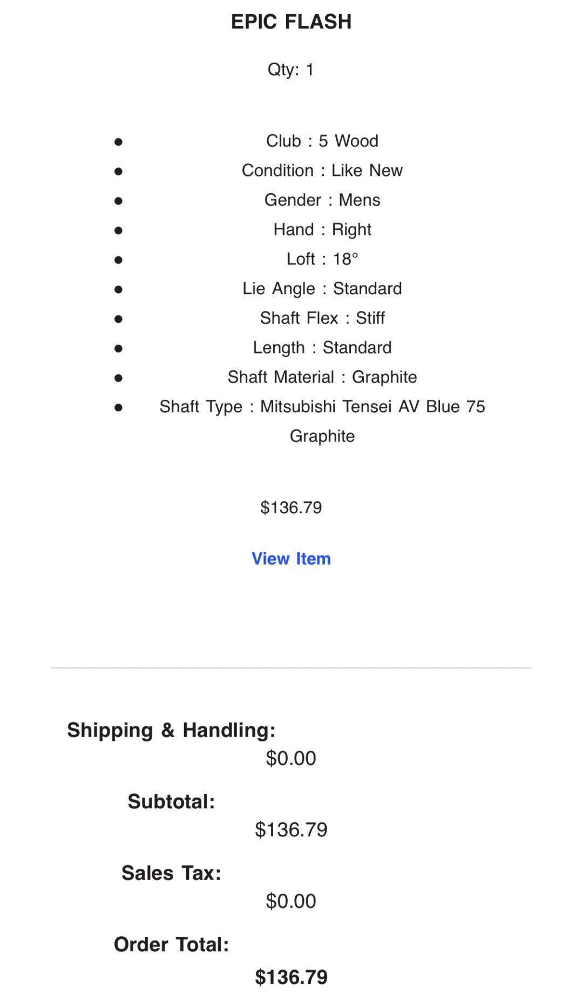This screenshot has width=583, height=1001.
Task: Click the Shipping & Handling label
Action: [x=171, y=730]
